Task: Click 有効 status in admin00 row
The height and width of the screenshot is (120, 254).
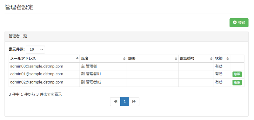Action: click(219, 66)
